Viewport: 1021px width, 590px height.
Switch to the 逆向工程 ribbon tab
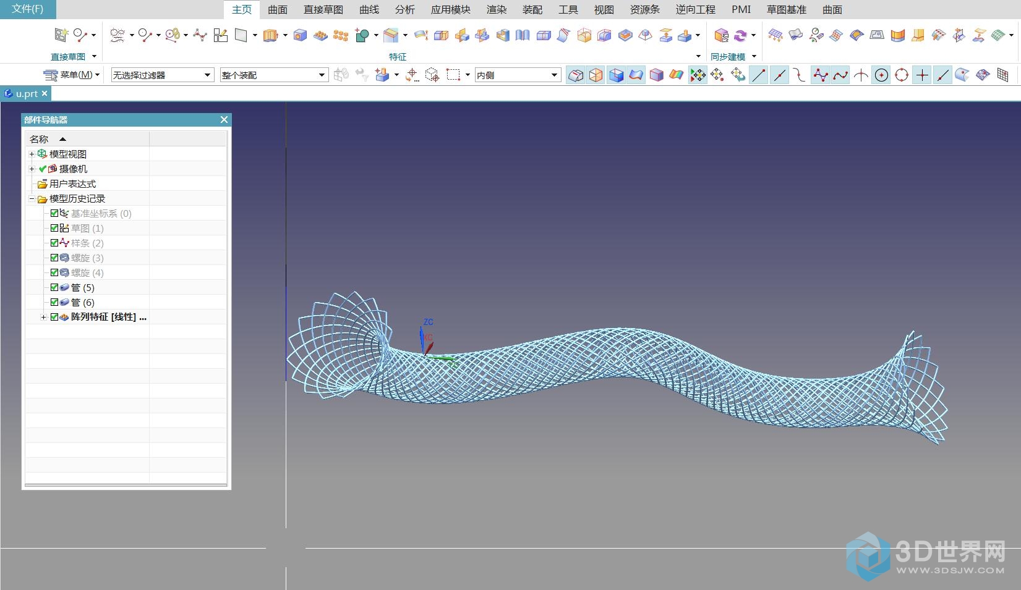coord(696,9)
